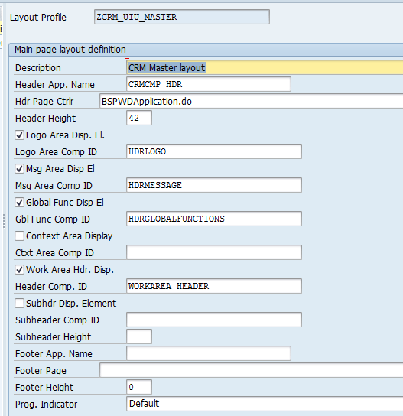Toggle Work Area Hdr. Disp. checkbox
The image size is (403, 416).
click(x=19, y=269)
